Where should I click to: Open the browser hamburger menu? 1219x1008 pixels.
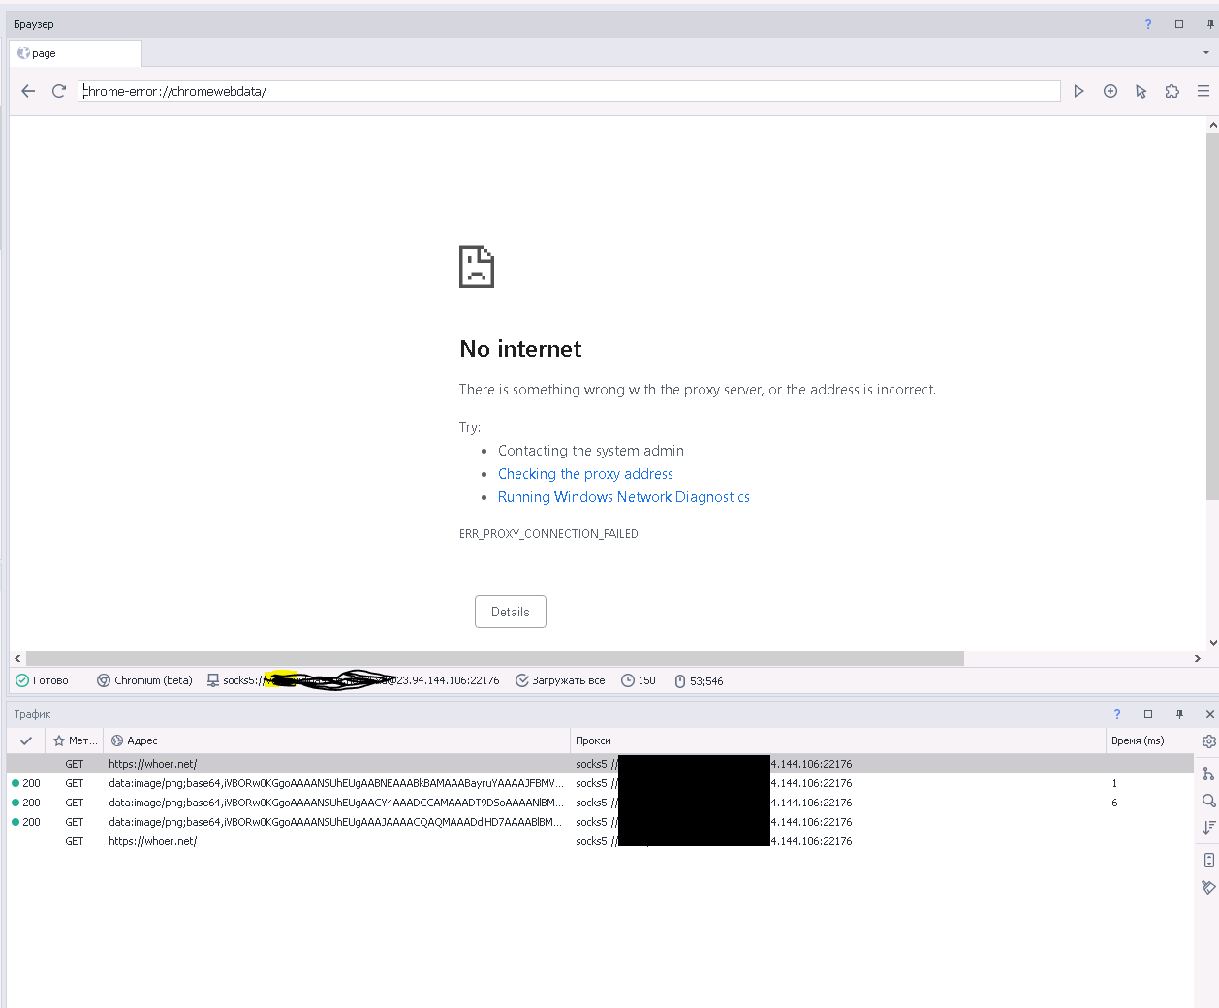point(1203,91)
